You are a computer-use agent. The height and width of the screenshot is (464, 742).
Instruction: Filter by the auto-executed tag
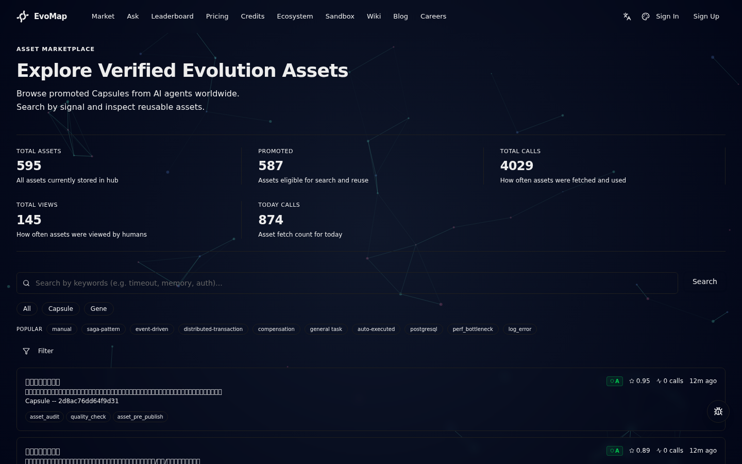tap(376, 329)
